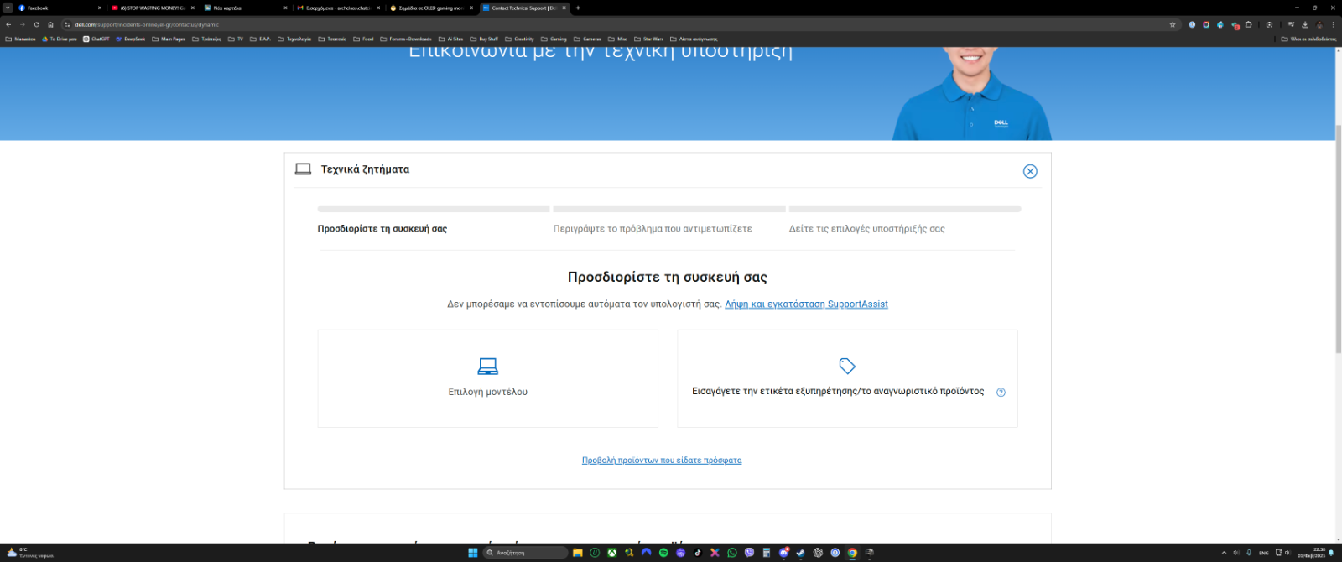This screenshot has width=1342, height=562.
Task: Click step Περιγράψτε το πρόβλημα που αντιμετωπίζετε
Action: point(653,228)
